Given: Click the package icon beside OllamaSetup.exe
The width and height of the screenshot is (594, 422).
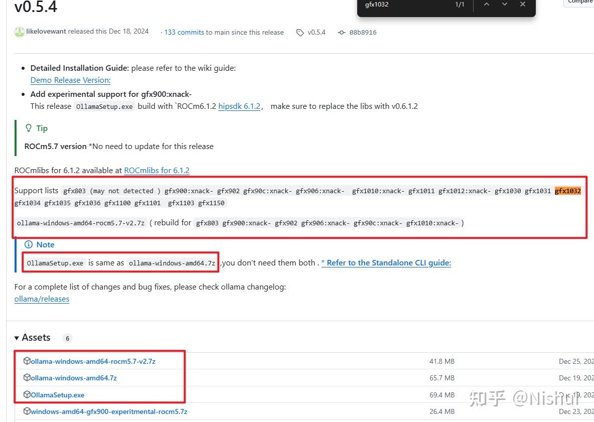Looking at the screenshot, I should point(26,395).
